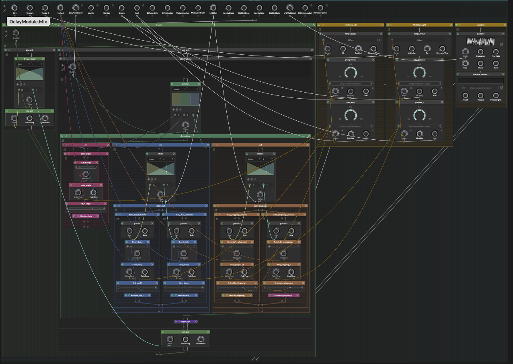Bypass the oscillator node with power button

pyautogui.click(x=458, y=34)
